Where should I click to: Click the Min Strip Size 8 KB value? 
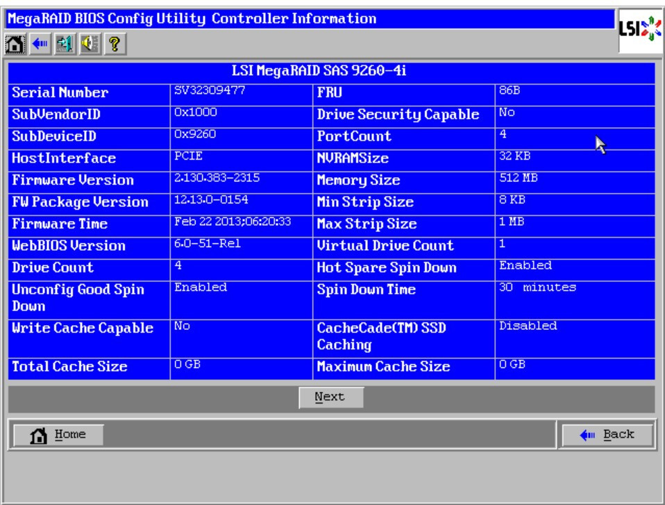pyautogui.click(x=512, y=200)
